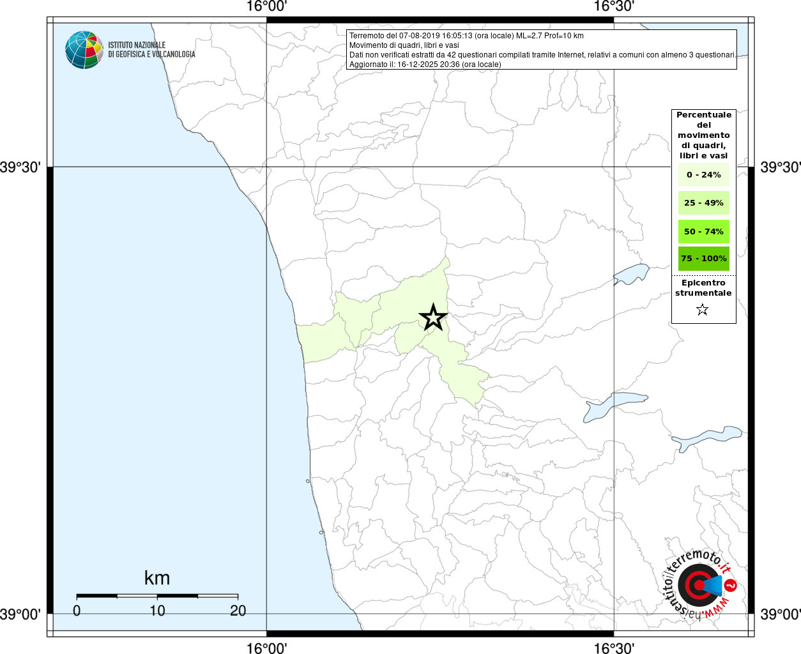This screenshot has height=654, width=801.
Task: Click the scale bar '10' mark
Action: pyautogui.click(x=157, y=610)
